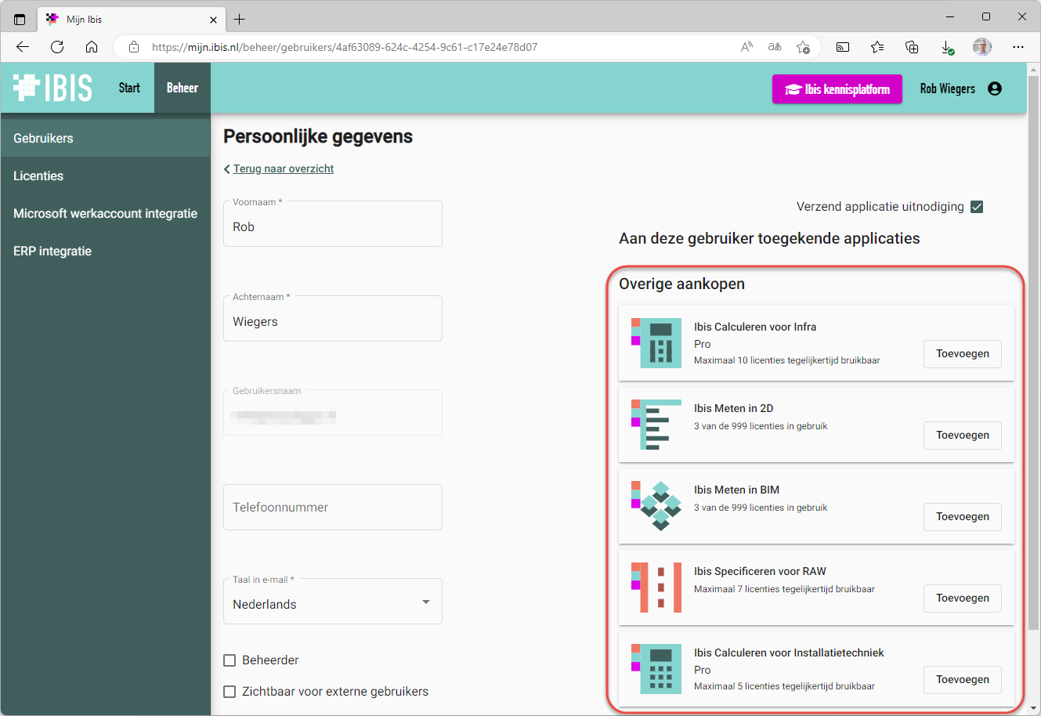Click the Achternaam input field

pos(333,319)
